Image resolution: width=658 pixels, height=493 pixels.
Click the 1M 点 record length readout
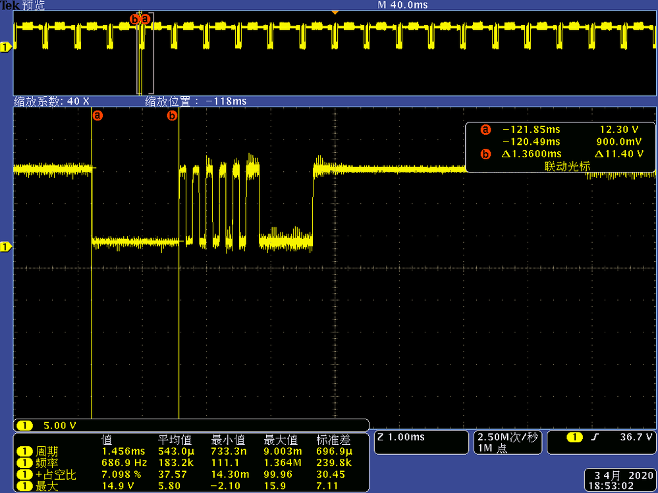point(493,448)
